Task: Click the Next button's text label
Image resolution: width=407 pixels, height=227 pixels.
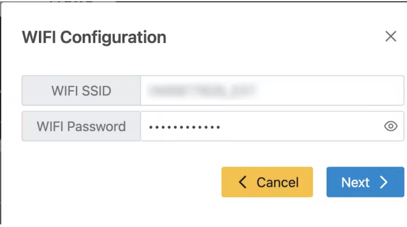Action: 355,182
